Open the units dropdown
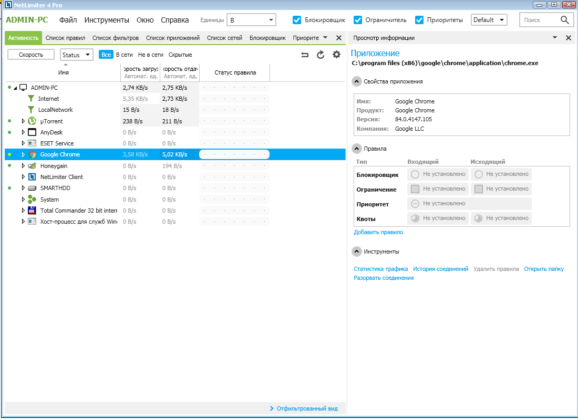The image size is (578, 420). pos(251,20)
